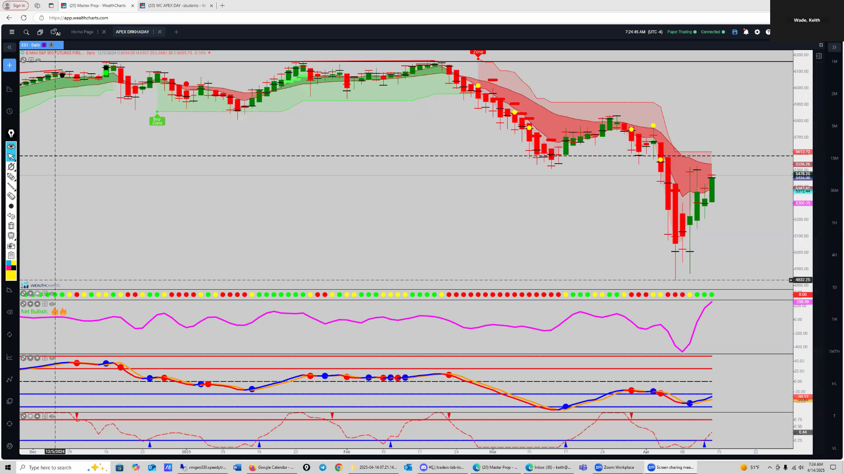844x474 pixels.
Task: Pick the cyan blue color swatch
Action: 8,263
